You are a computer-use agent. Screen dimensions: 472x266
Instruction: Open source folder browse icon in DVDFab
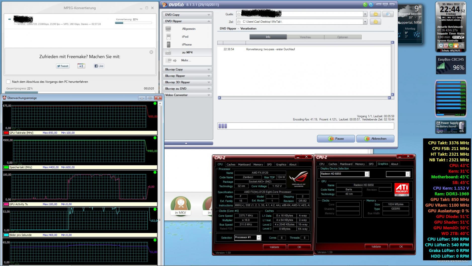375,14
